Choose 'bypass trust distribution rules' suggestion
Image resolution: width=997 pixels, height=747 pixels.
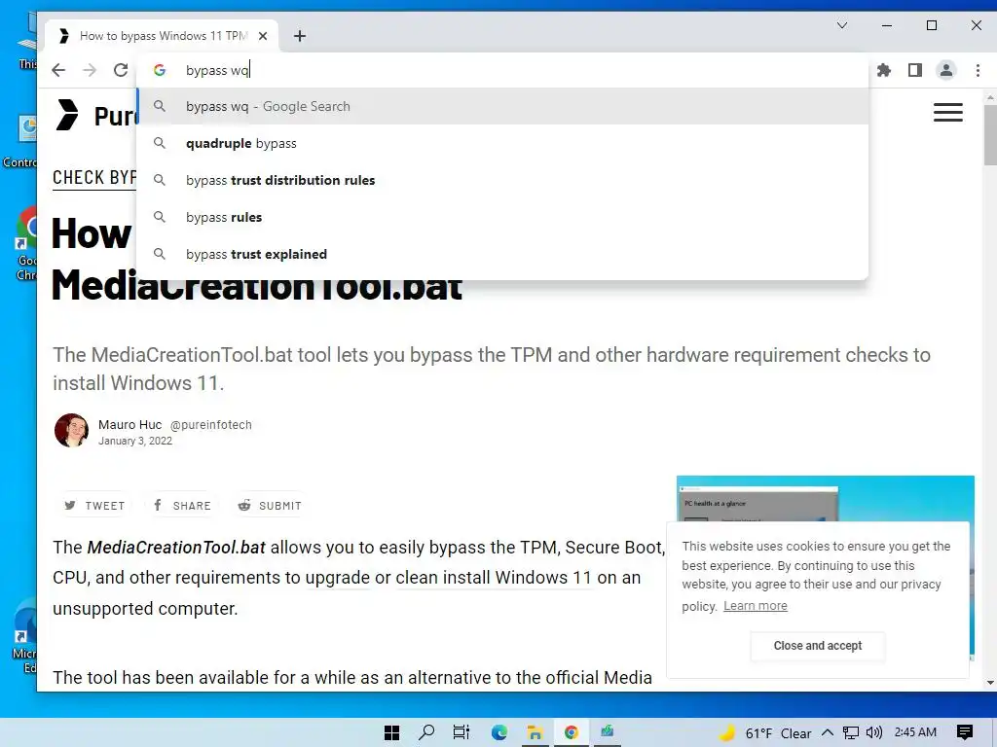(502, 180)
